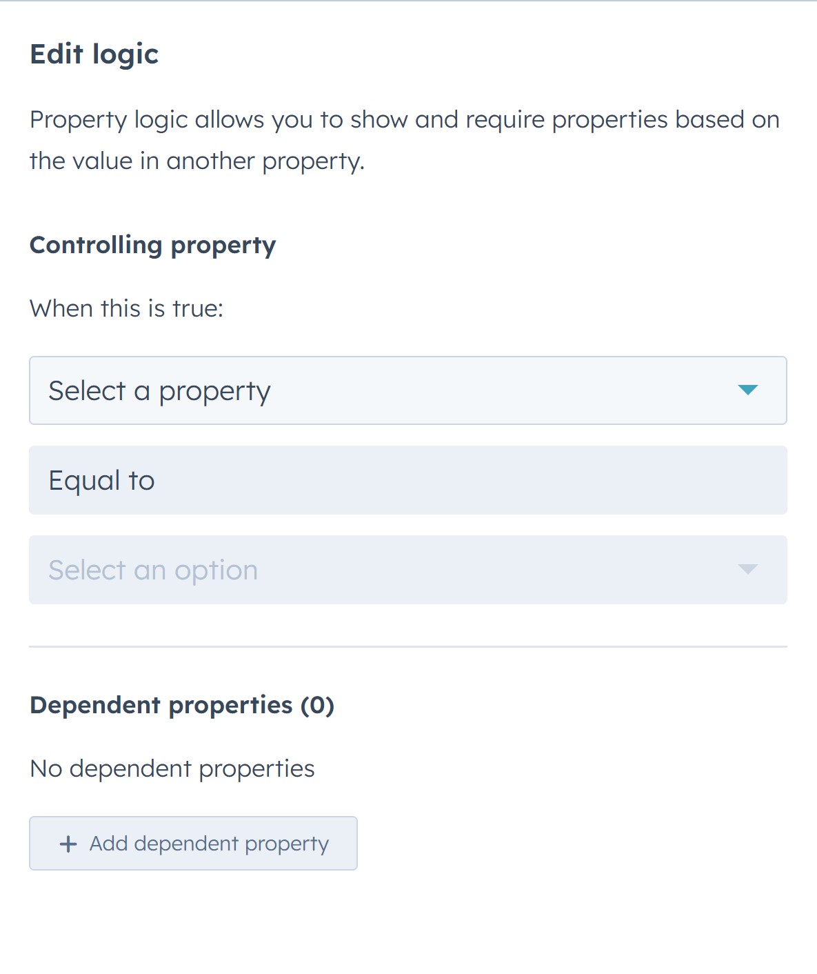The image size is (817, 974).
Task: Click the "(0)" count in Dependent properties
Action: (x=317, y=705)
